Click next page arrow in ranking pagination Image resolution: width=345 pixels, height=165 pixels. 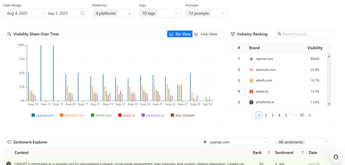[310, 115]
